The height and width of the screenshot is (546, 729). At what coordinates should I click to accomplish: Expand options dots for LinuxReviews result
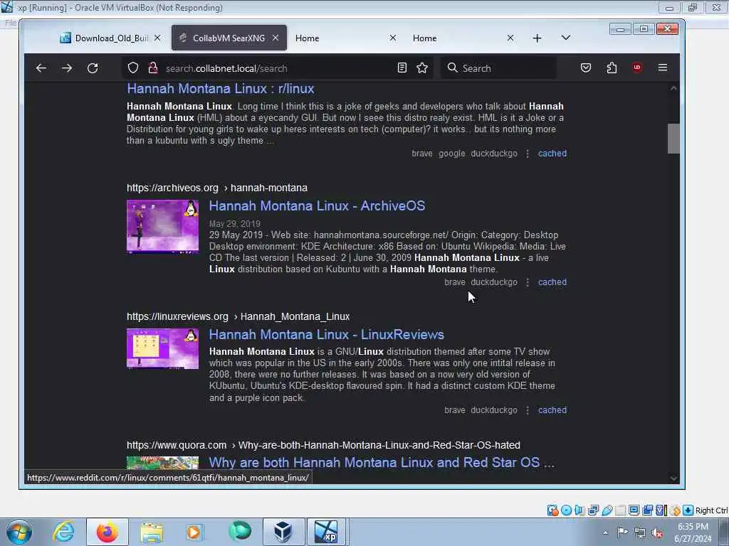[x=528, y=410]
